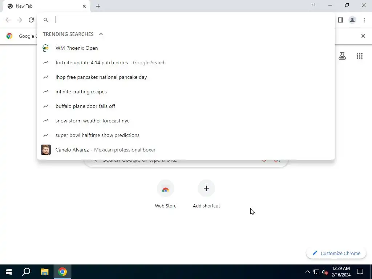
Task: Select WM Phoenix Open suggestion
Action: point(186,48)
